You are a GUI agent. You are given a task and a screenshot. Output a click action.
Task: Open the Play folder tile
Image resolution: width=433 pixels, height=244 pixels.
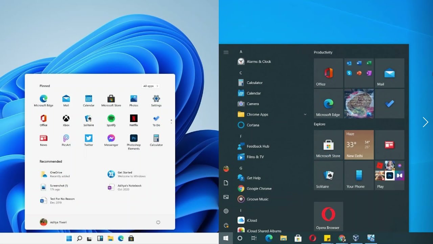[x=389, y=175]
